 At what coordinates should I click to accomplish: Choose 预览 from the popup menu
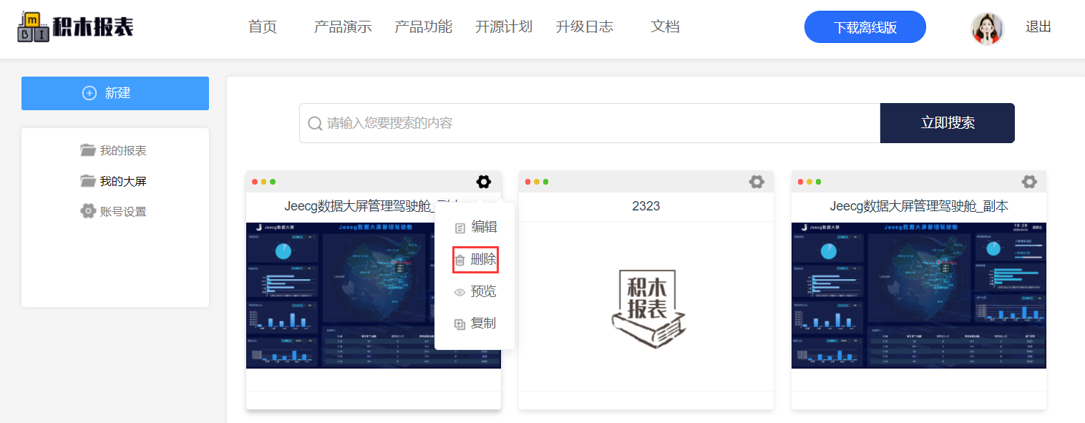475,291
